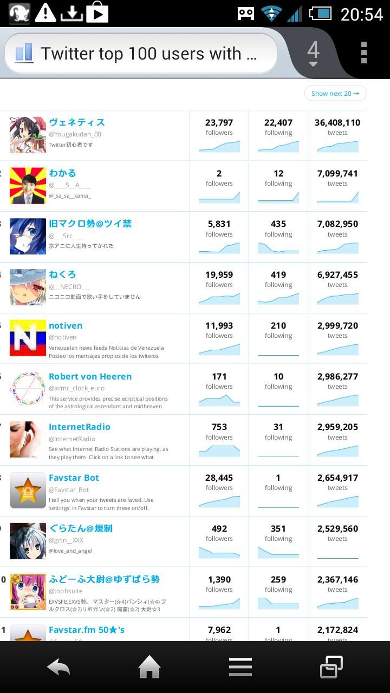Tap the download notification icon in status bar
This screenshot has width=390, height=693.
click(71, 12)
